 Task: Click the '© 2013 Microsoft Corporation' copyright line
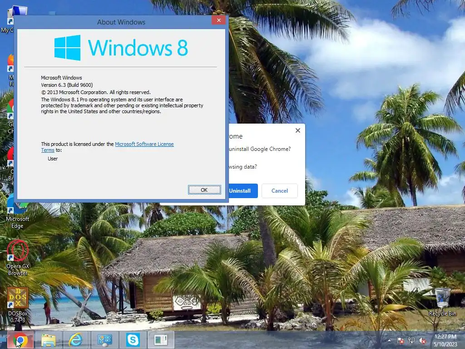tap(96, 92)
